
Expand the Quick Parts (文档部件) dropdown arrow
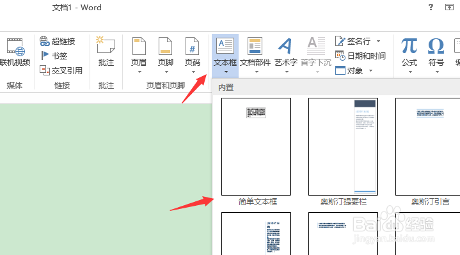[257, 72]
